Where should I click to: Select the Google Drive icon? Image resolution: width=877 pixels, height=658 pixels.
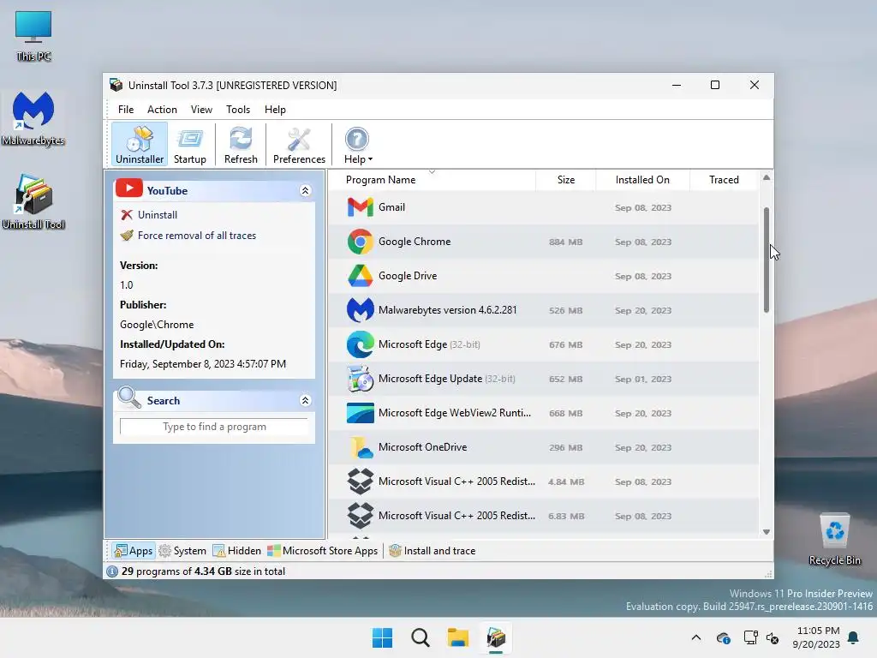pos(361,276)
